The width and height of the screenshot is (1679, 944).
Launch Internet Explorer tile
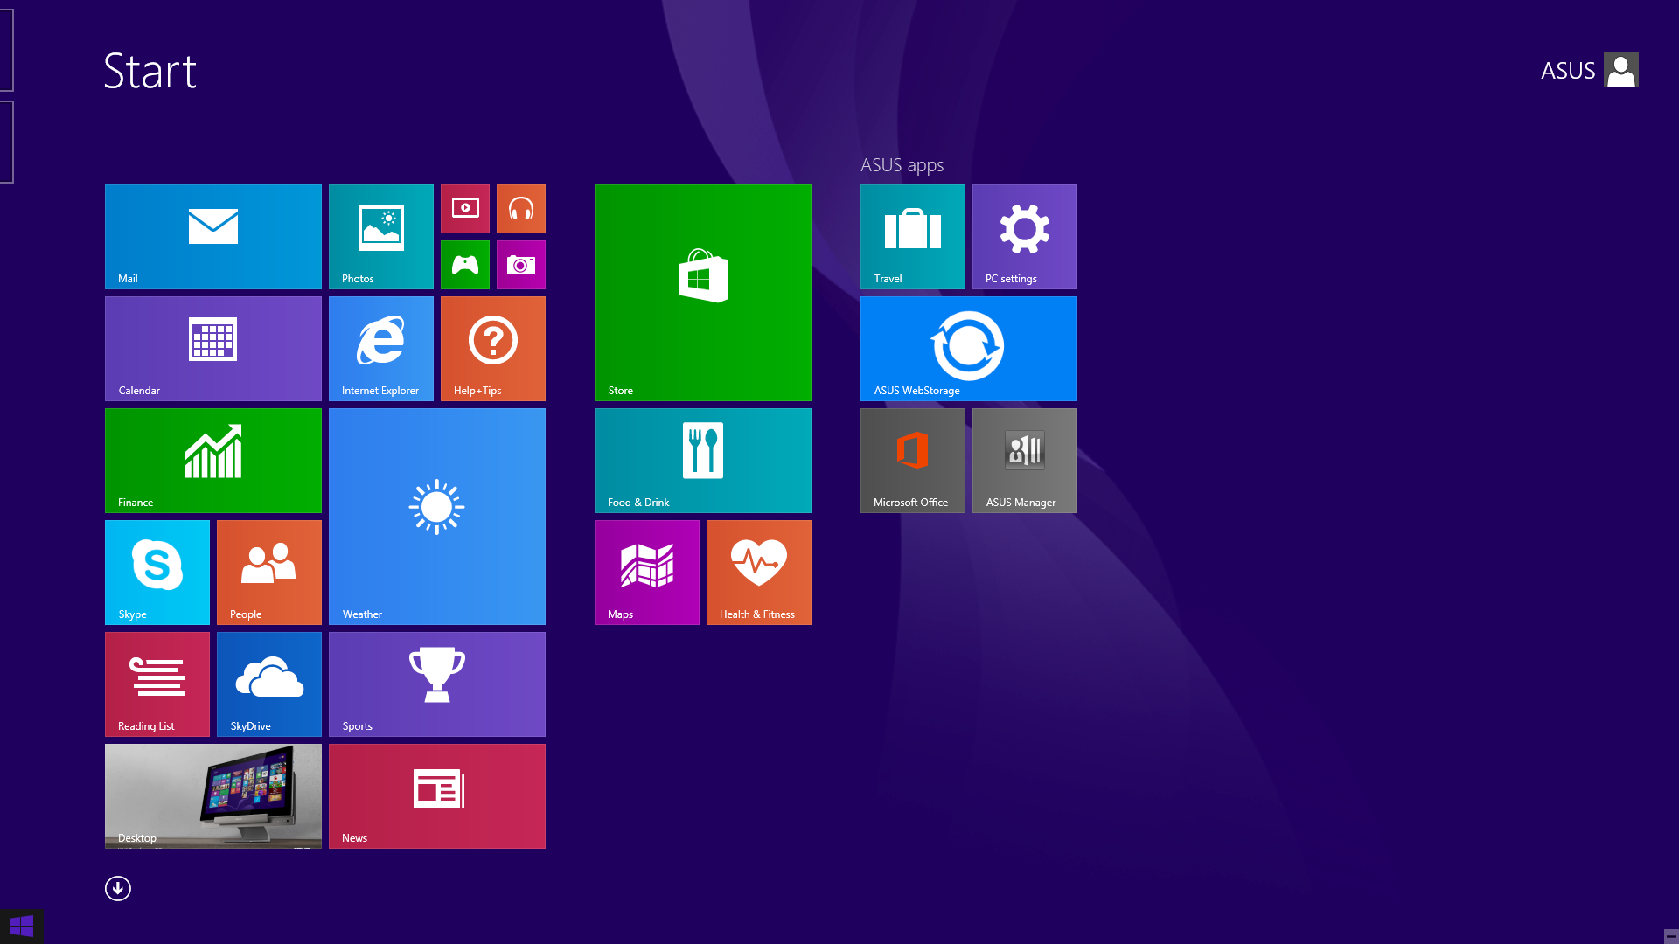(x=381, y=349)
